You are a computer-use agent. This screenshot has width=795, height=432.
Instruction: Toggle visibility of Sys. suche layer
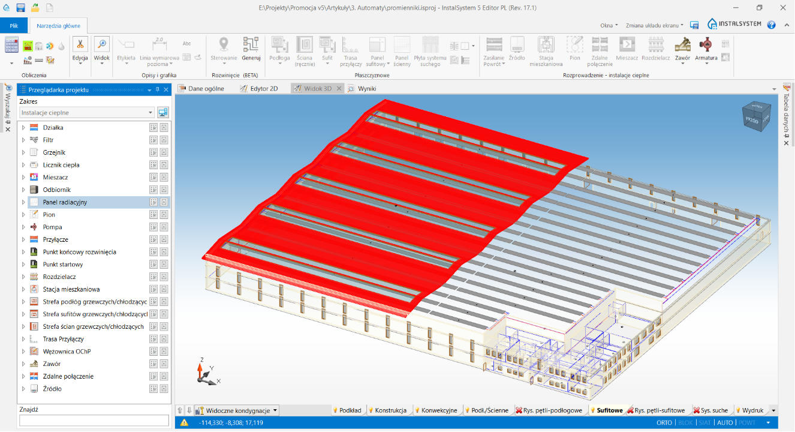pos(696,410)
